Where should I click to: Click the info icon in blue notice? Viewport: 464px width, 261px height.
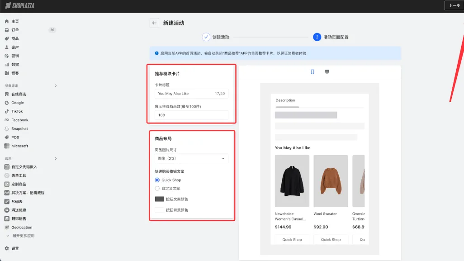(x=156, y=53)
